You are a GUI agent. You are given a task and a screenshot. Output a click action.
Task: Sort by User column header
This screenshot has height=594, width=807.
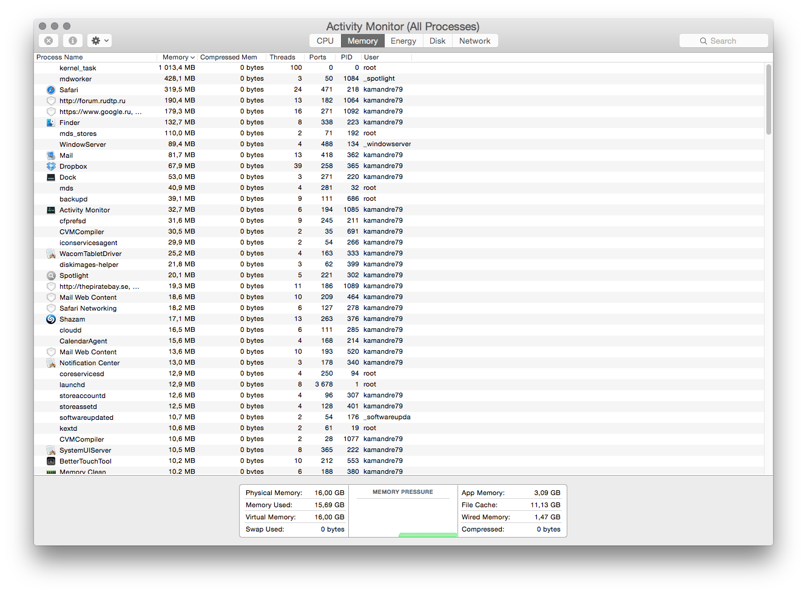387,57
